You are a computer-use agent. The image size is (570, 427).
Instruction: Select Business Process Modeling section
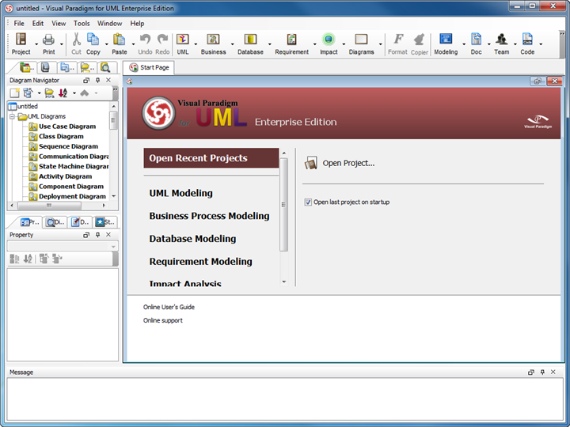point(209,216)
